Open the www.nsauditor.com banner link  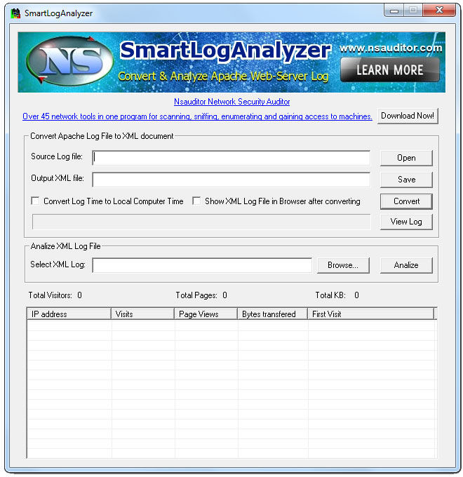click(391, 48)
